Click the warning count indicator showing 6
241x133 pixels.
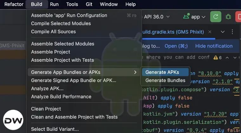point(218,58)
